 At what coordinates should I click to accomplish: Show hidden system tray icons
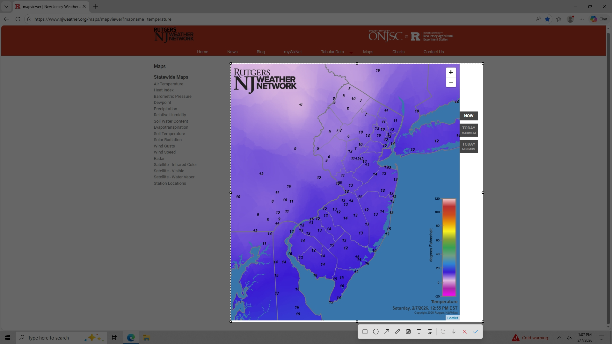(559, 338)
